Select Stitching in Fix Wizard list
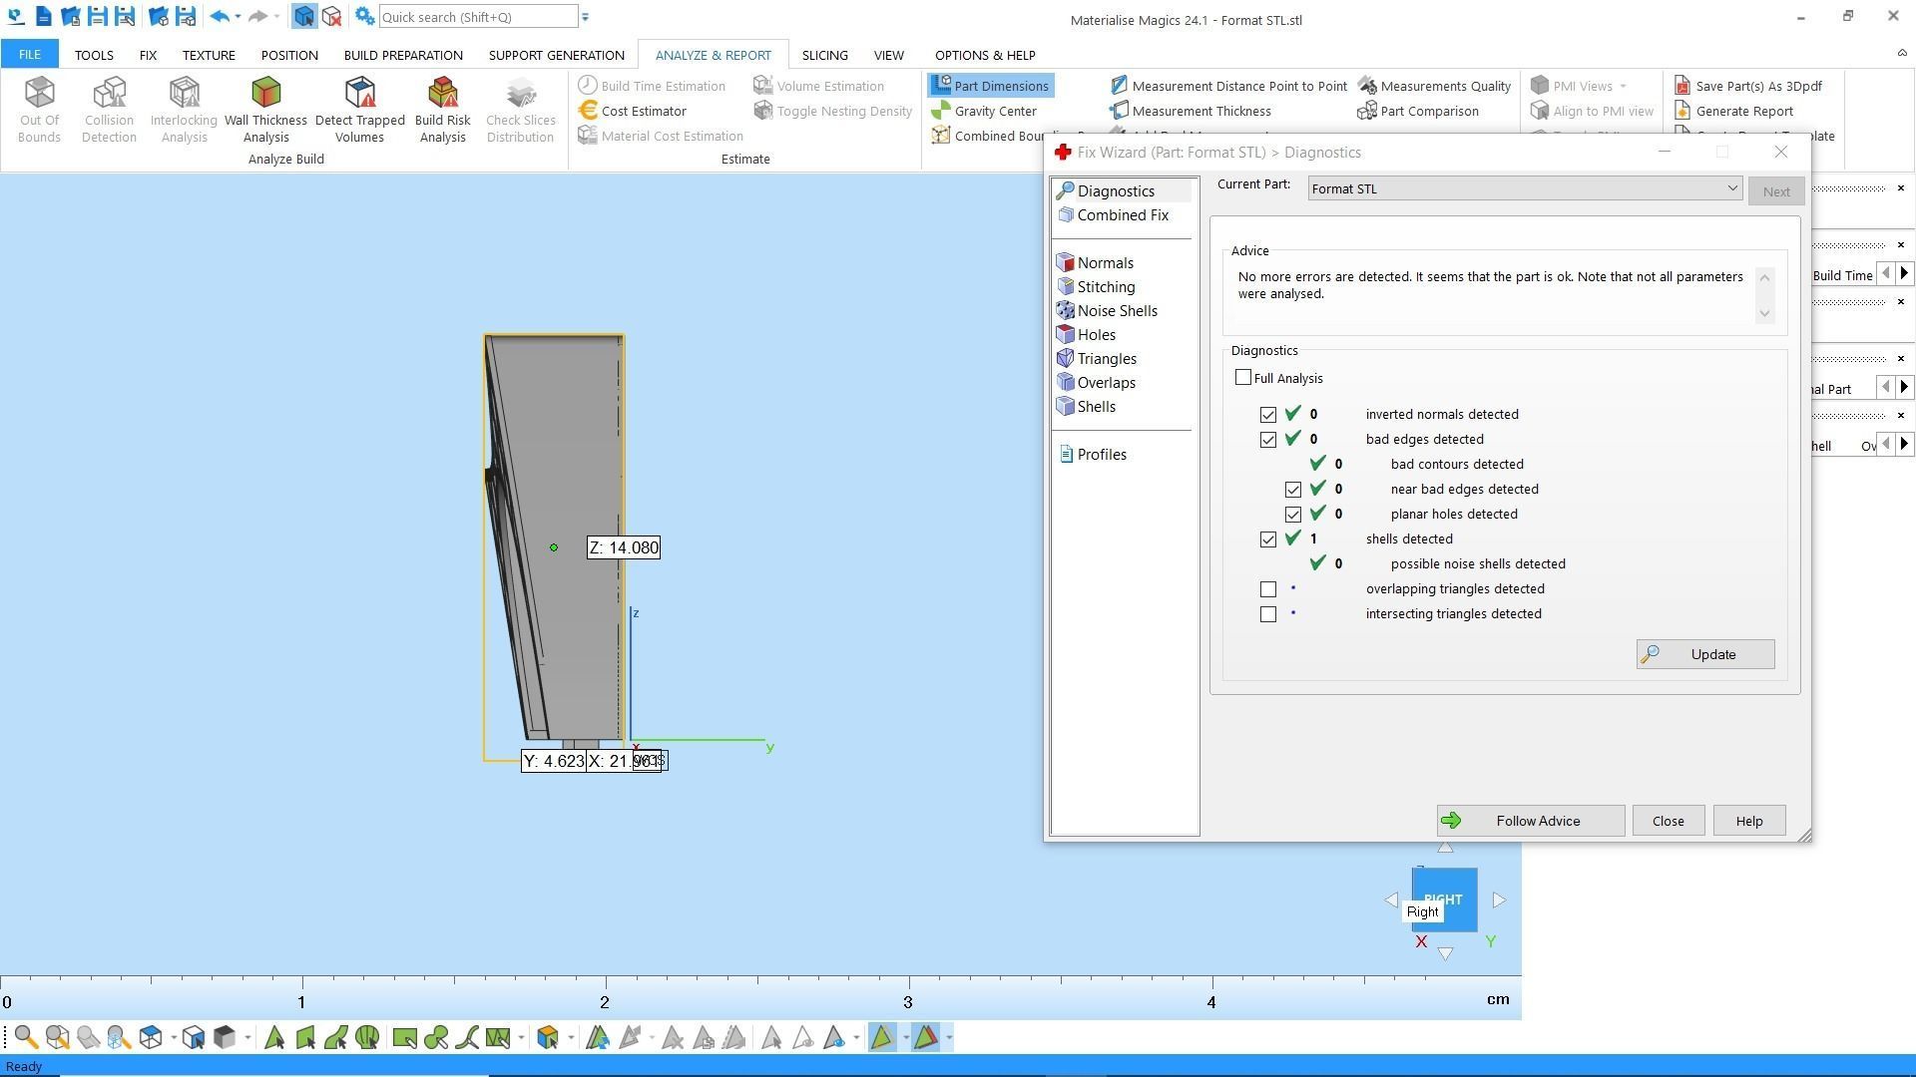Image resolution: width=1916 pixels, height=1077 pixels. tap(1106, 287)
